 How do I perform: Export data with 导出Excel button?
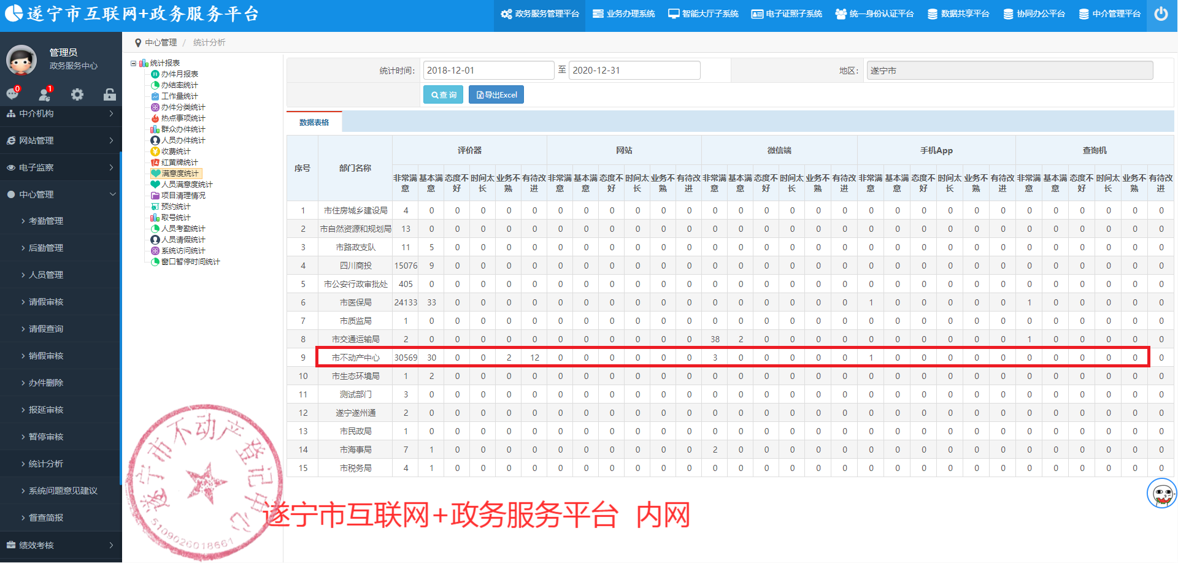(x=496, y=95)
